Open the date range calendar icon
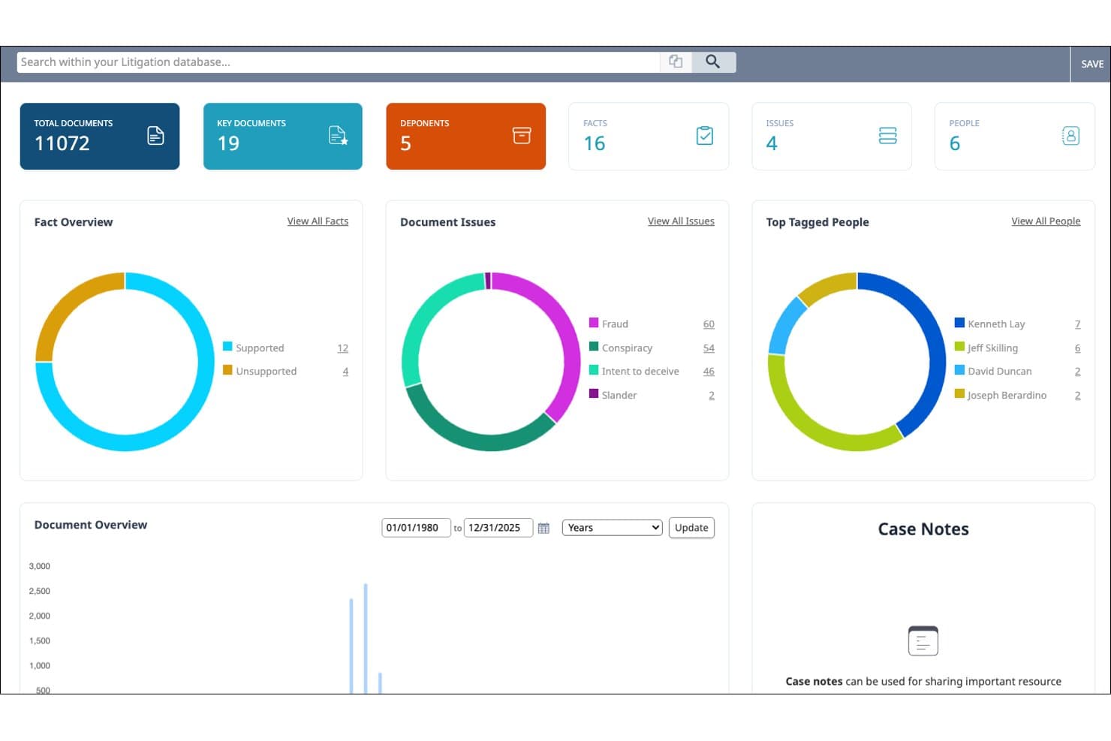Viewport: 1111px width, 741px height. click(x=543, y=529)
